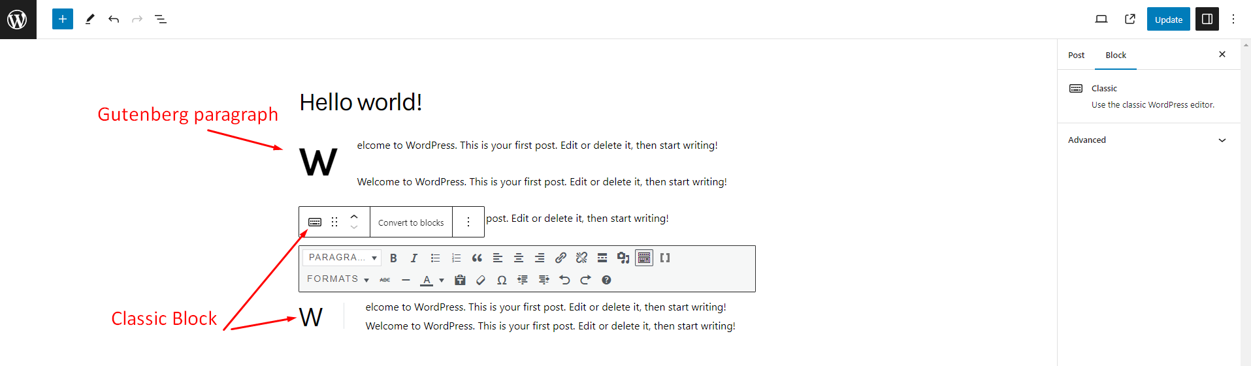Viewport: 1251px width, 366px height.
Task: Open the Formats dropdown menu
Action: pyautogui.click(x=338, y=279)
